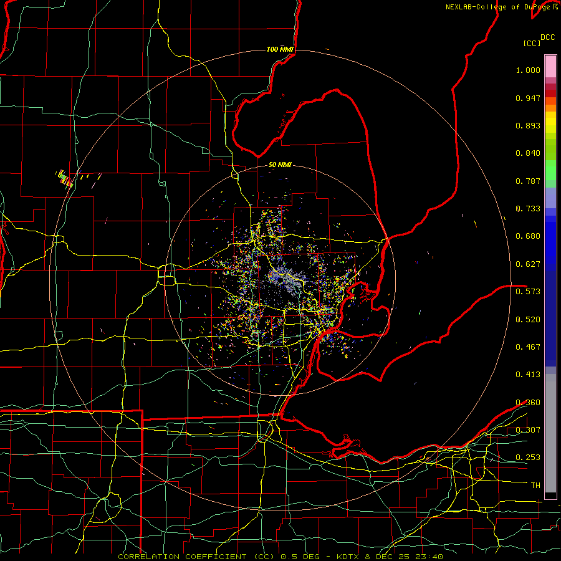The height and width of the screenshot is (561, 561).
Task: Click the isolated green-yellow echo streaks in the west
Action: (65, 178)
